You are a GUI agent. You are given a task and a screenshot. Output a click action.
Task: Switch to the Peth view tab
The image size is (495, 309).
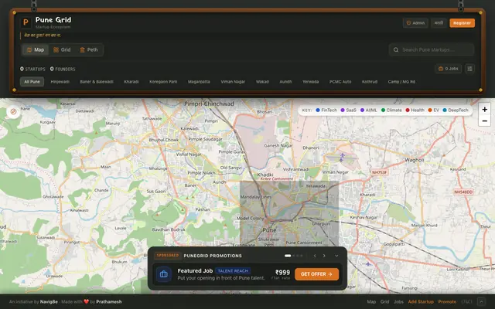pos(89,49)
